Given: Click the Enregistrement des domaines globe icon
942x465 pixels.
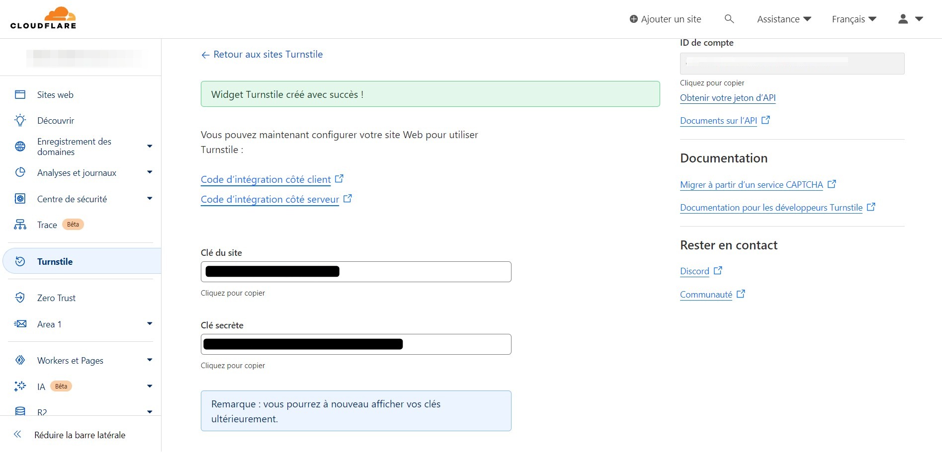Looking at the screenshot, I should (20, 146).
